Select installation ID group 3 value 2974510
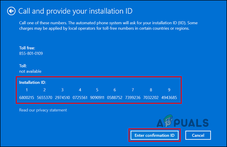Screen dimensions: 227x147 [62, 97]
